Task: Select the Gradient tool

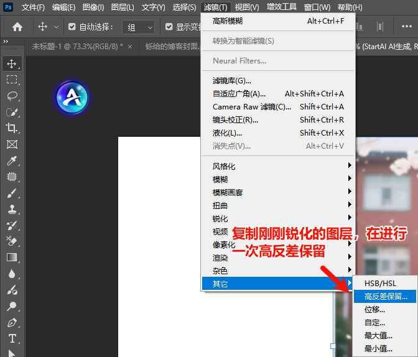Action: coord(12,257)
